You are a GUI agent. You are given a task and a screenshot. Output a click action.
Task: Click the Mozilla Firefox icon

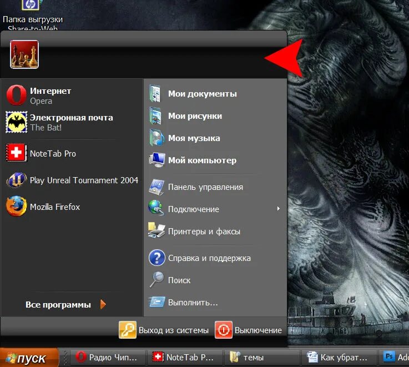coord(16,206)
